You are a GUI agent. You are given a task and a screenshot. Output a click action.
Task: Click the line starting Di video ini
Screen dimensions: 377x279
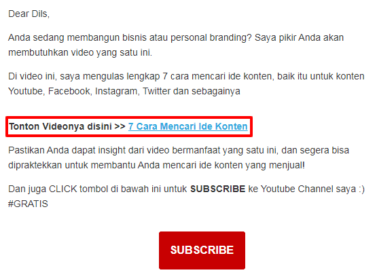tap(186, 77)
